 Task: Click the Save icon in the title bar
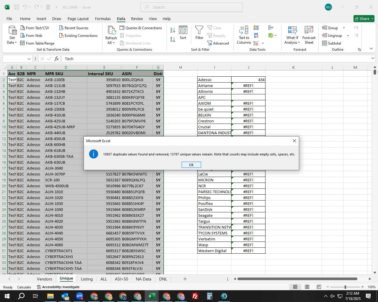click(17, 7)
